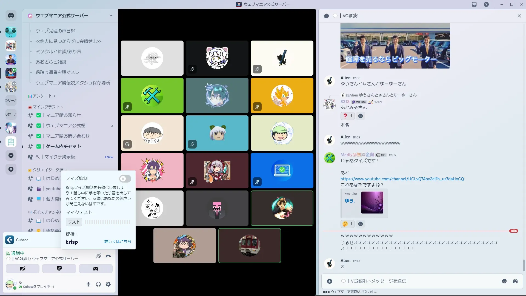Screen dimensions: 526x296
Task: Open the マイクラ掲示板 channel
Action: 60,157
